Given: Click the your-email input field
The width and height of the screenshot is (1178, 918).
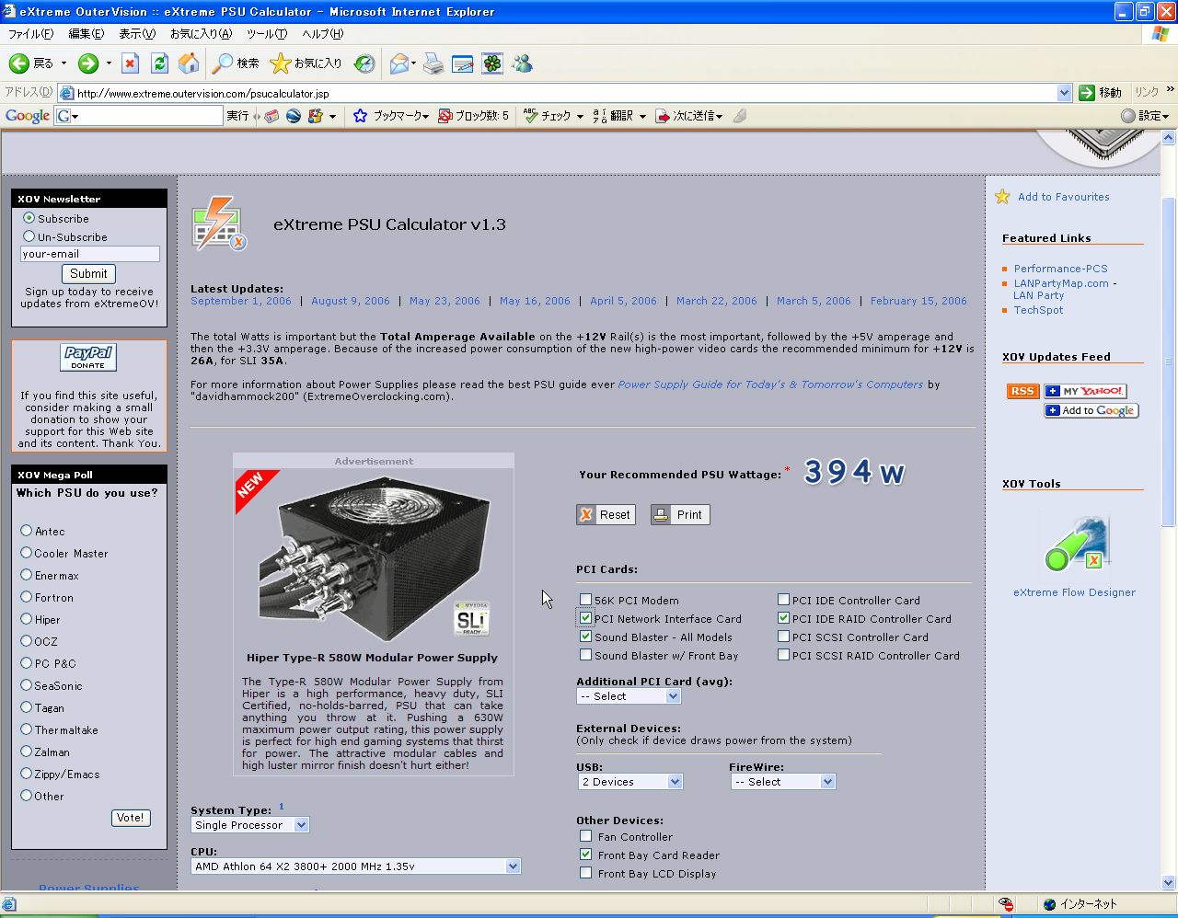Looking at the screenshot, I should click(90, 254).
